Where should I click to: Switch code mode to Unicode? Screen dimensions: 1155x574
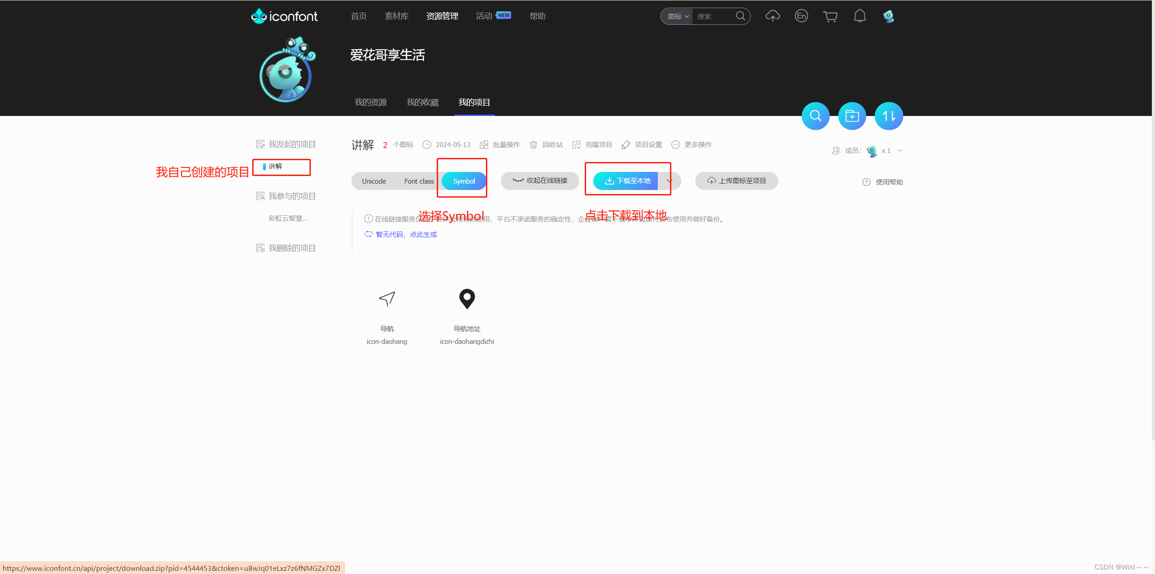pyautogui.click(x=374, y=181)
